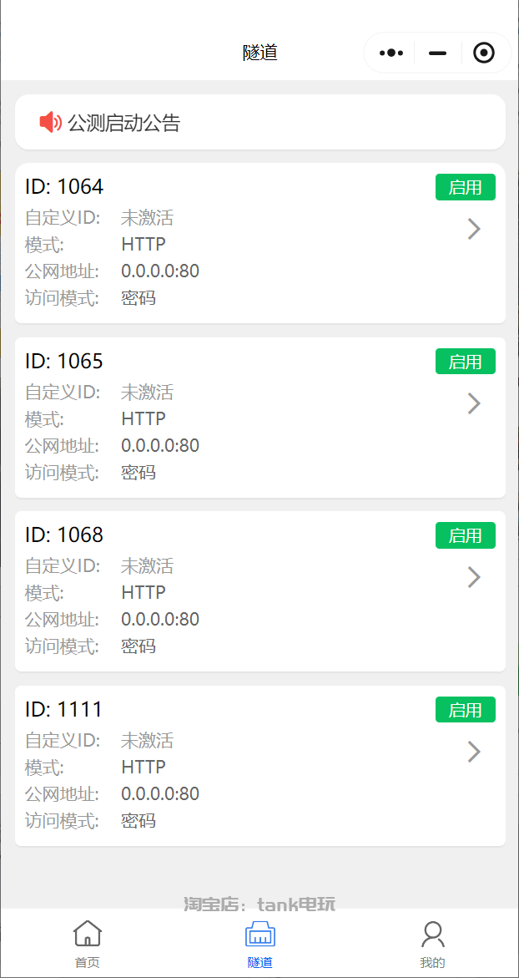Select the 首页 home icon in bottom navigation
The width and height of the screenshot is (519, 978).
coord(87,933)
